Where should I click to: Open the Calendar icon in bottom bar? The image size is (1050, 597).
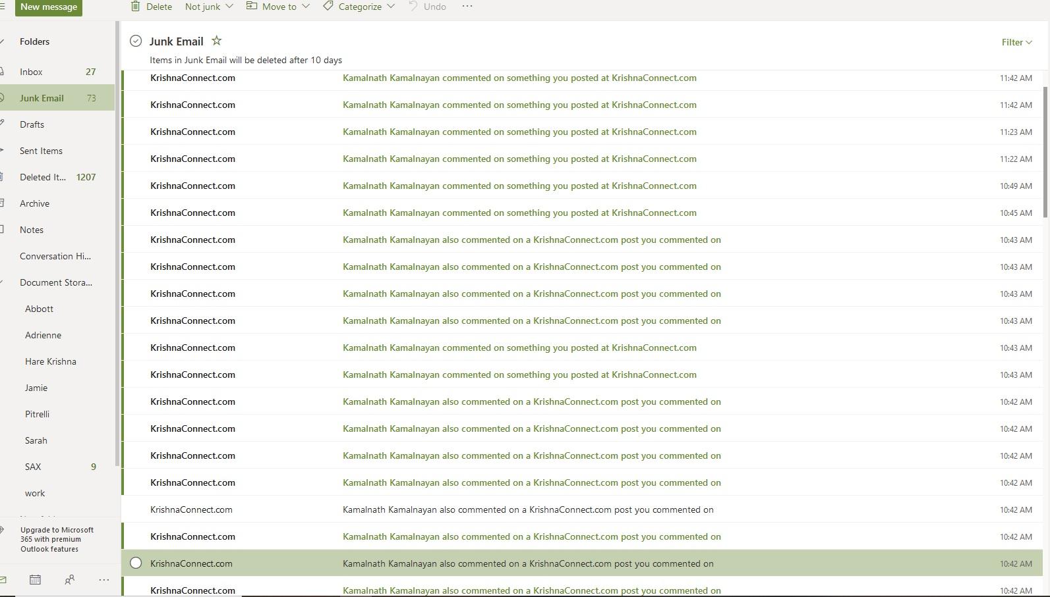click(x=35, y=580)
